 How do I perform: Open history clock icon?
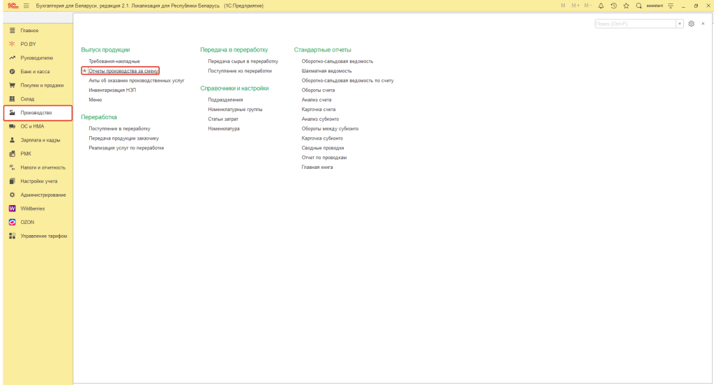click(614, 6)
